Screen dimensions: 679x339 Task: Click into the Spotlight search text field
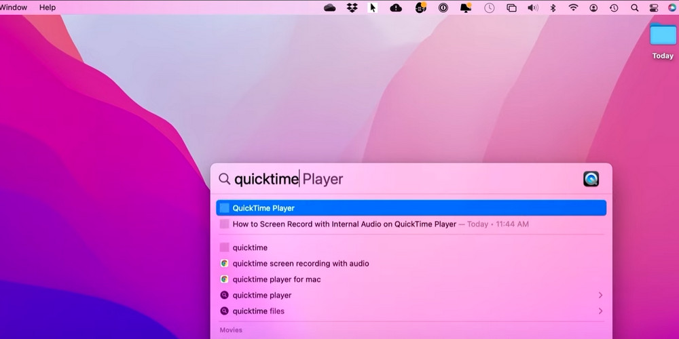point(405,179)
